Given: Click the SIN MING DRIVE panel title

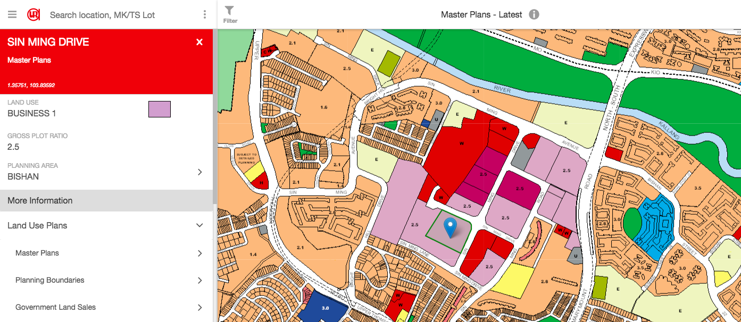Looking at the screenshot, I should click(x=48, y=42).
